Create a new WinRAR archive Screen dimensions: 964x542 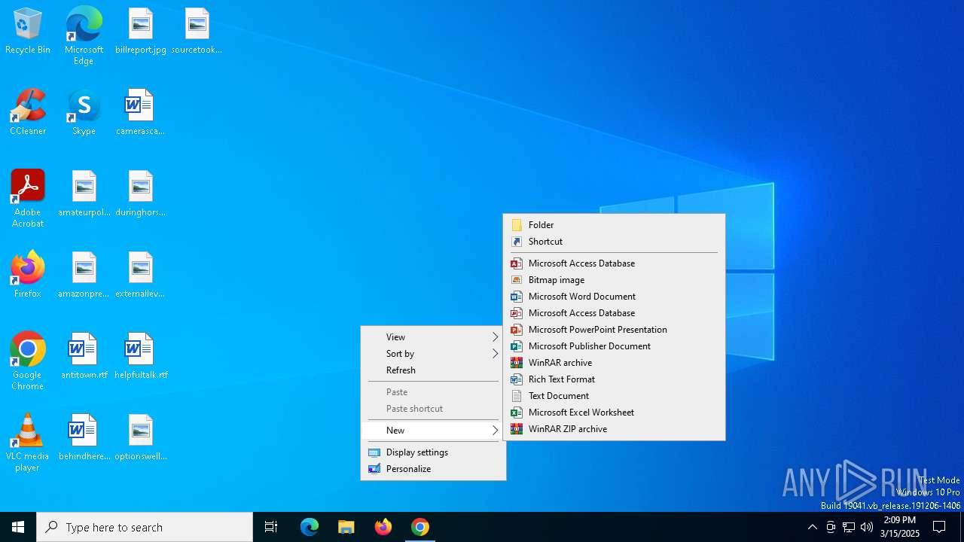click(x=614, y=363)
